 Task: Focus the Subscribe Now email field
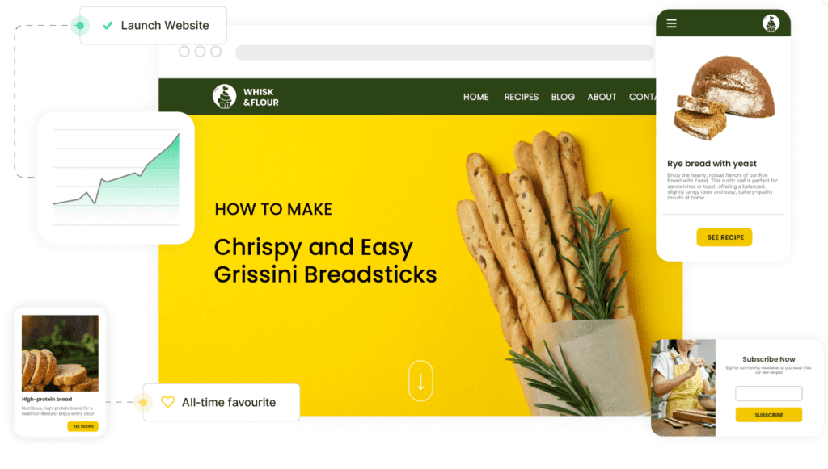point(768,393)
